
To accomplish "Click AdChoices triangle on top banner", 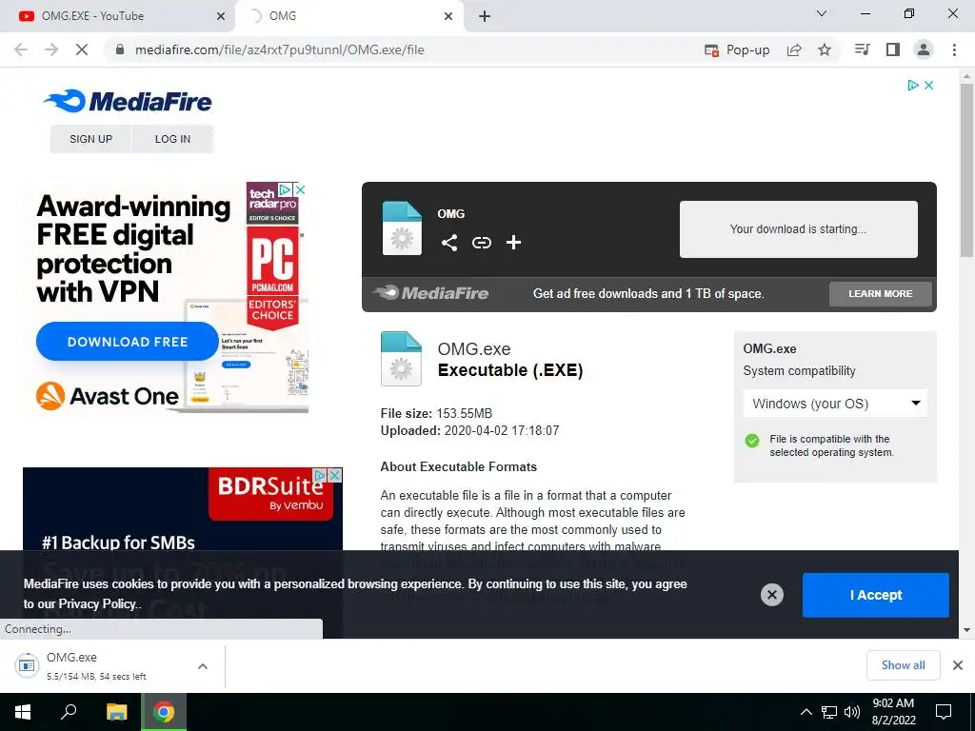I will pyautogui.click(x=913, y=85).
